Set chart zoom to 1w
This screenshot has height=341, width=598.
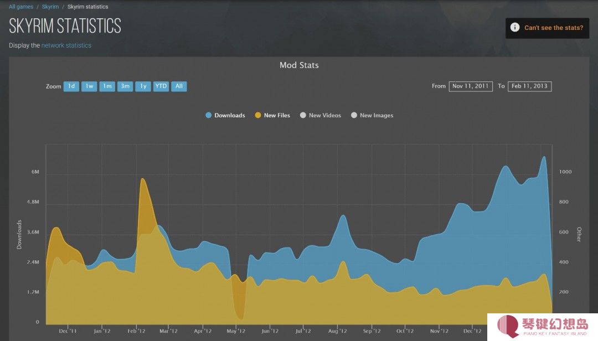point(89,86)
